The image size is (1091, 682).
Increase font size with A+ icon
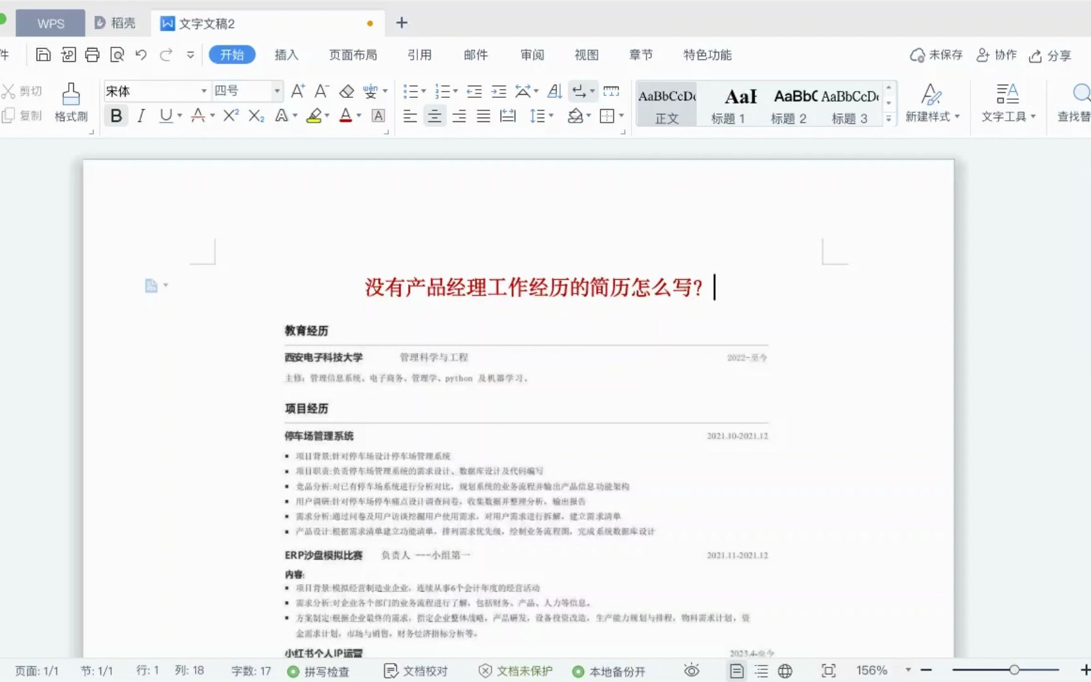298,92
